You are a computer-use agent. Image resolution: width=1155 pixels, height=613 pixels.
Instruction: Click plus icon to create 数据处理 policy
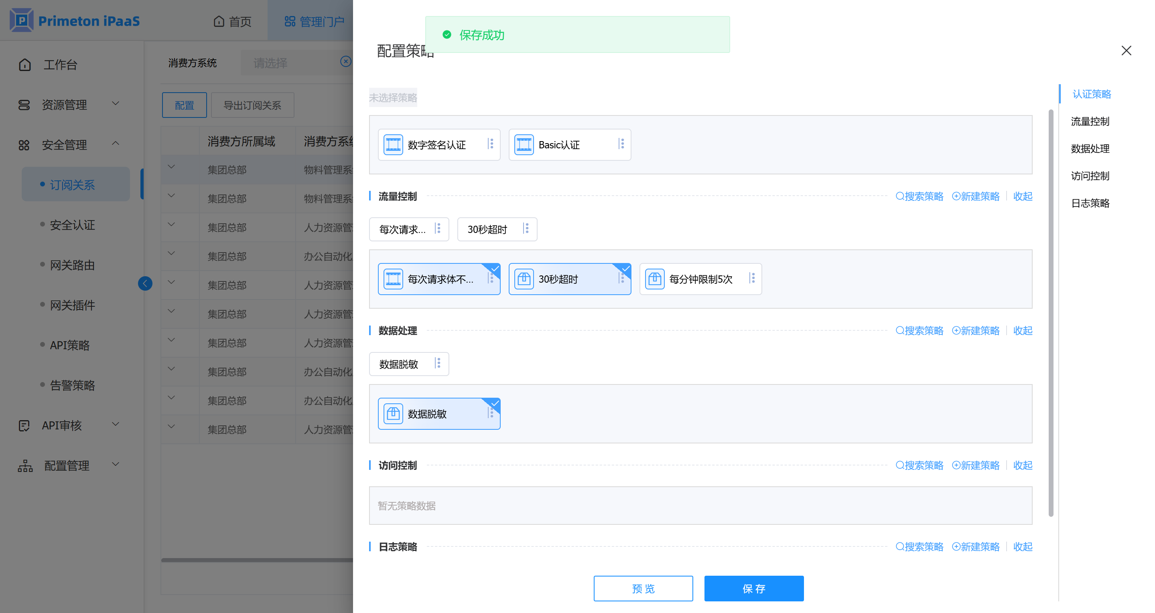(956, 331)
